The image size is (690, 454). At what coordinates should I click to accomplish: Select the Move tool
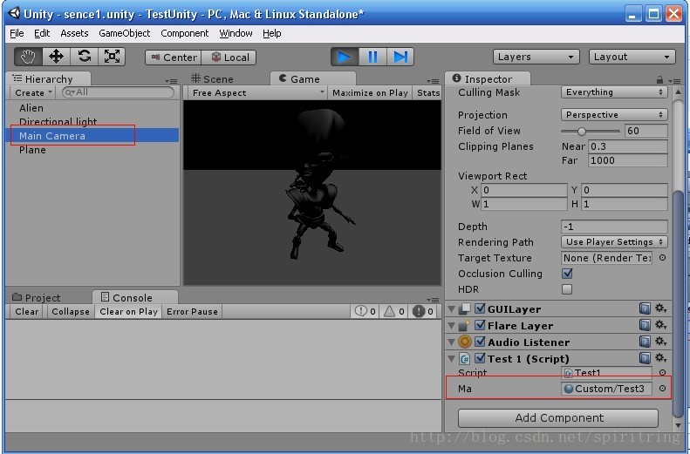pyautogui.click(x=57, y=57)
